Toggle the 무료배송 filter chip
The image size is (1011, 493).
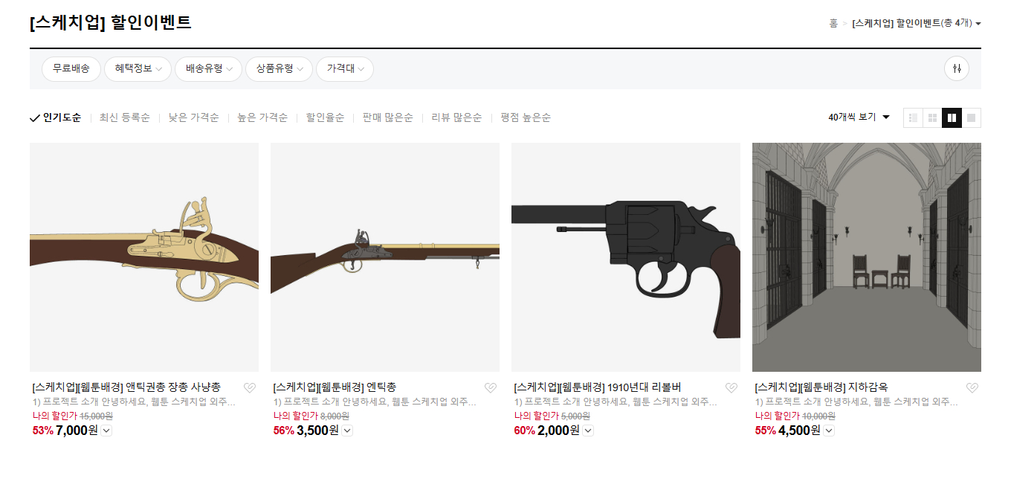(x=71, y=68)
